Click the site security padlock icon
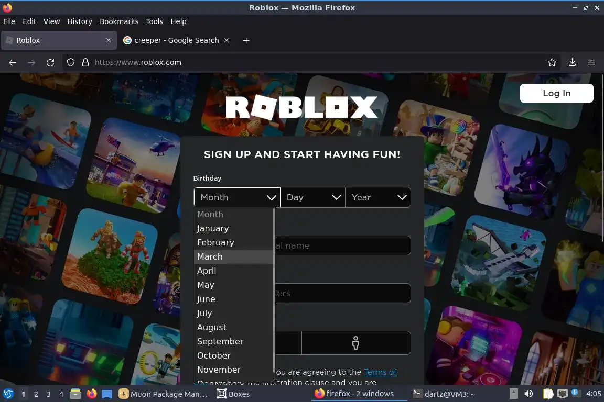 (85, 62)
